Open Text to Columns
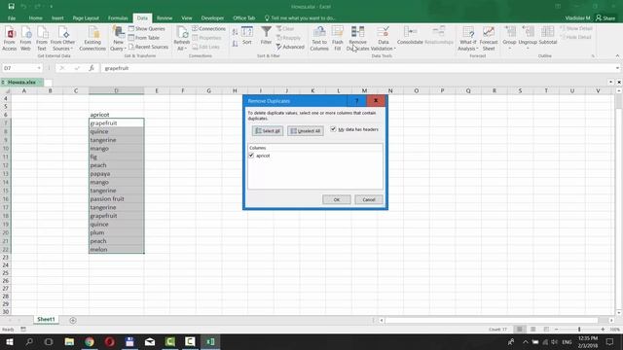This screenshot has height=350, width=623. pos(319,38)
